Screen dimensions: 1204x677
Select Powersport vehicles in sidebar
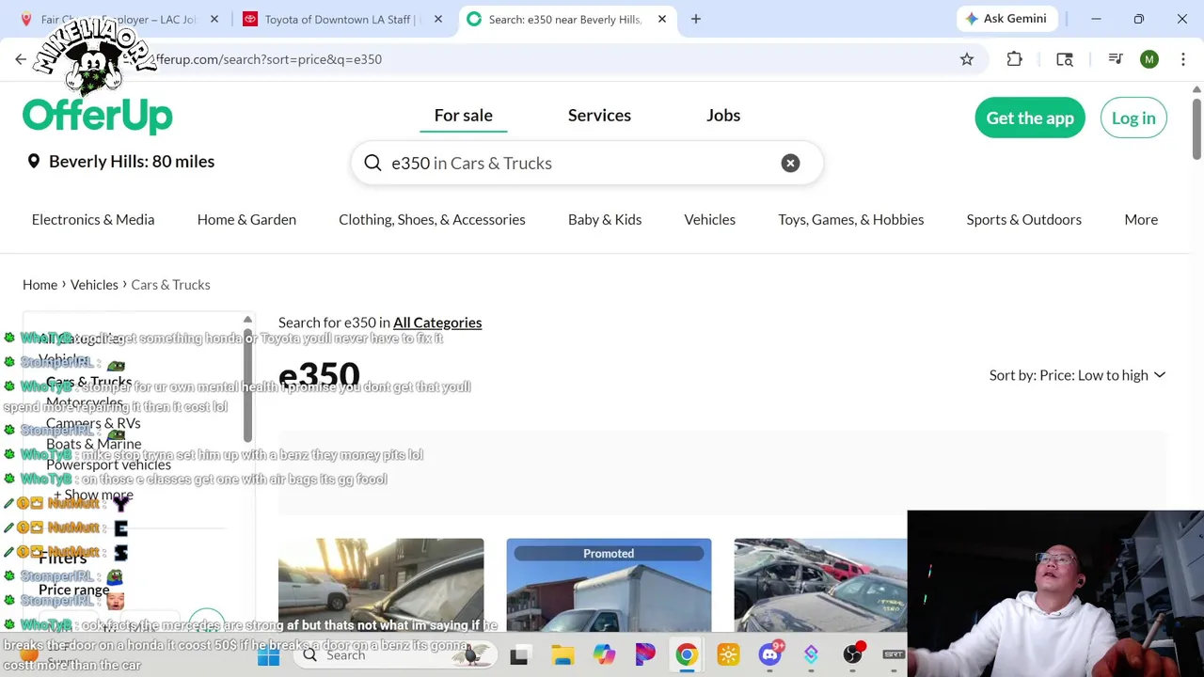108,464
